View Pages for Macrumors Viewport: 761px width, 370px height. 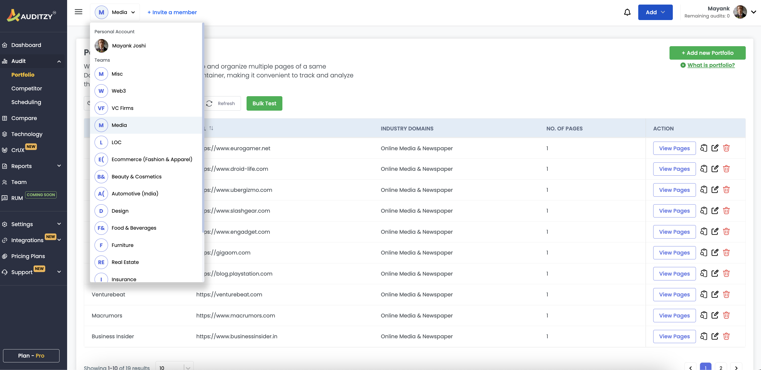(674, 315)
